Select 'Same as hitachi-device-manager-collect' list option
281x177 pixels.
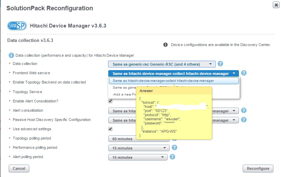[x=174, y=81]
